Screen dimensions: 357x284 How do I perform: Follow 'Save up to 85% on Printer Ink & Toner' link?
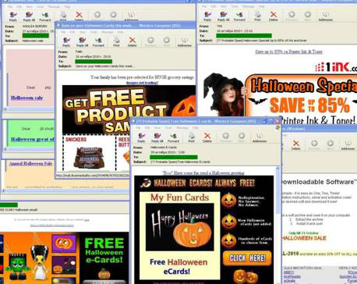[288, 51]
